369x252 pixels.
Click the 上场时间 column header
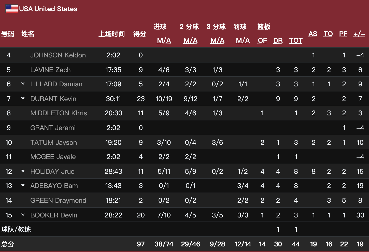point(111,34)
